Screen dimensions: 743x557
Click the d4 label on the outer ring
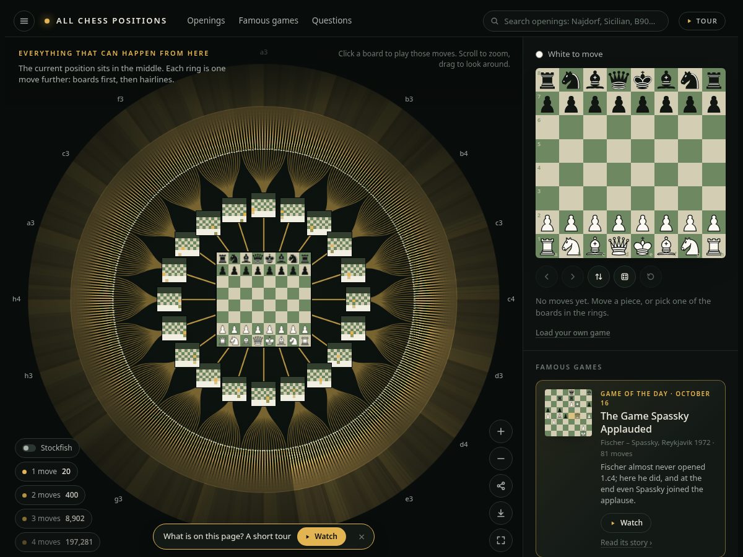point(464,444)
